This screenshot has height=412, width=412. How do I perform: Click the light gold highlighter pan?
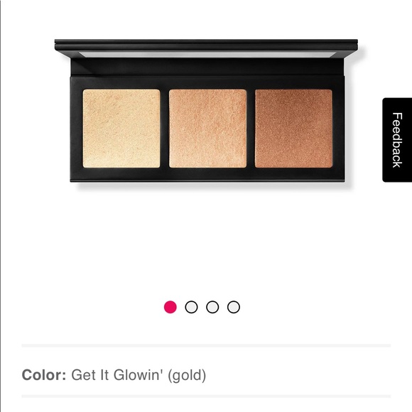(x=121, y=129)
